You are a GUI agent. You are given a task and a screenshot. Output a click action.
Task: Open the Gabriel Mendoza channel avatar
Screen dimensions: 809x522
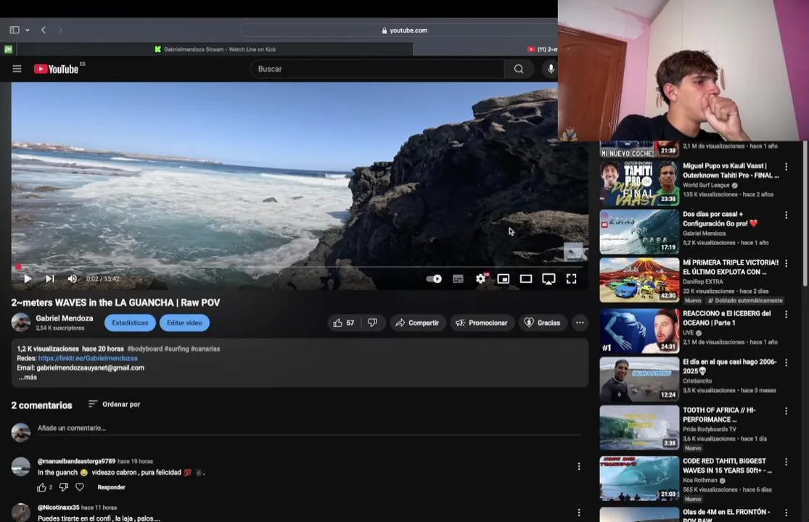21,323
